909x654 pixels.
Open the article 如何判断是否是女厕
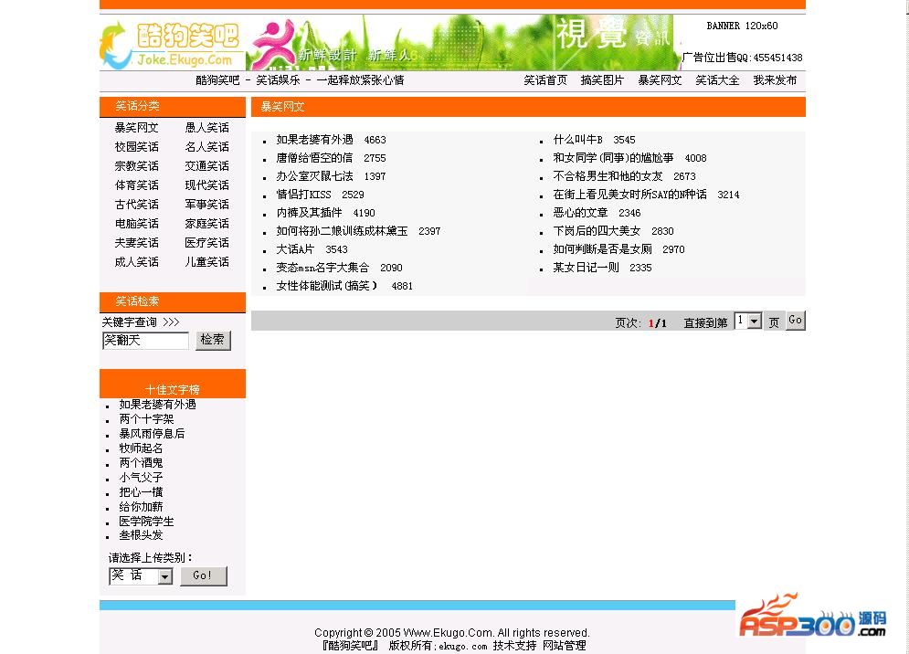click(x=602, y=249)
